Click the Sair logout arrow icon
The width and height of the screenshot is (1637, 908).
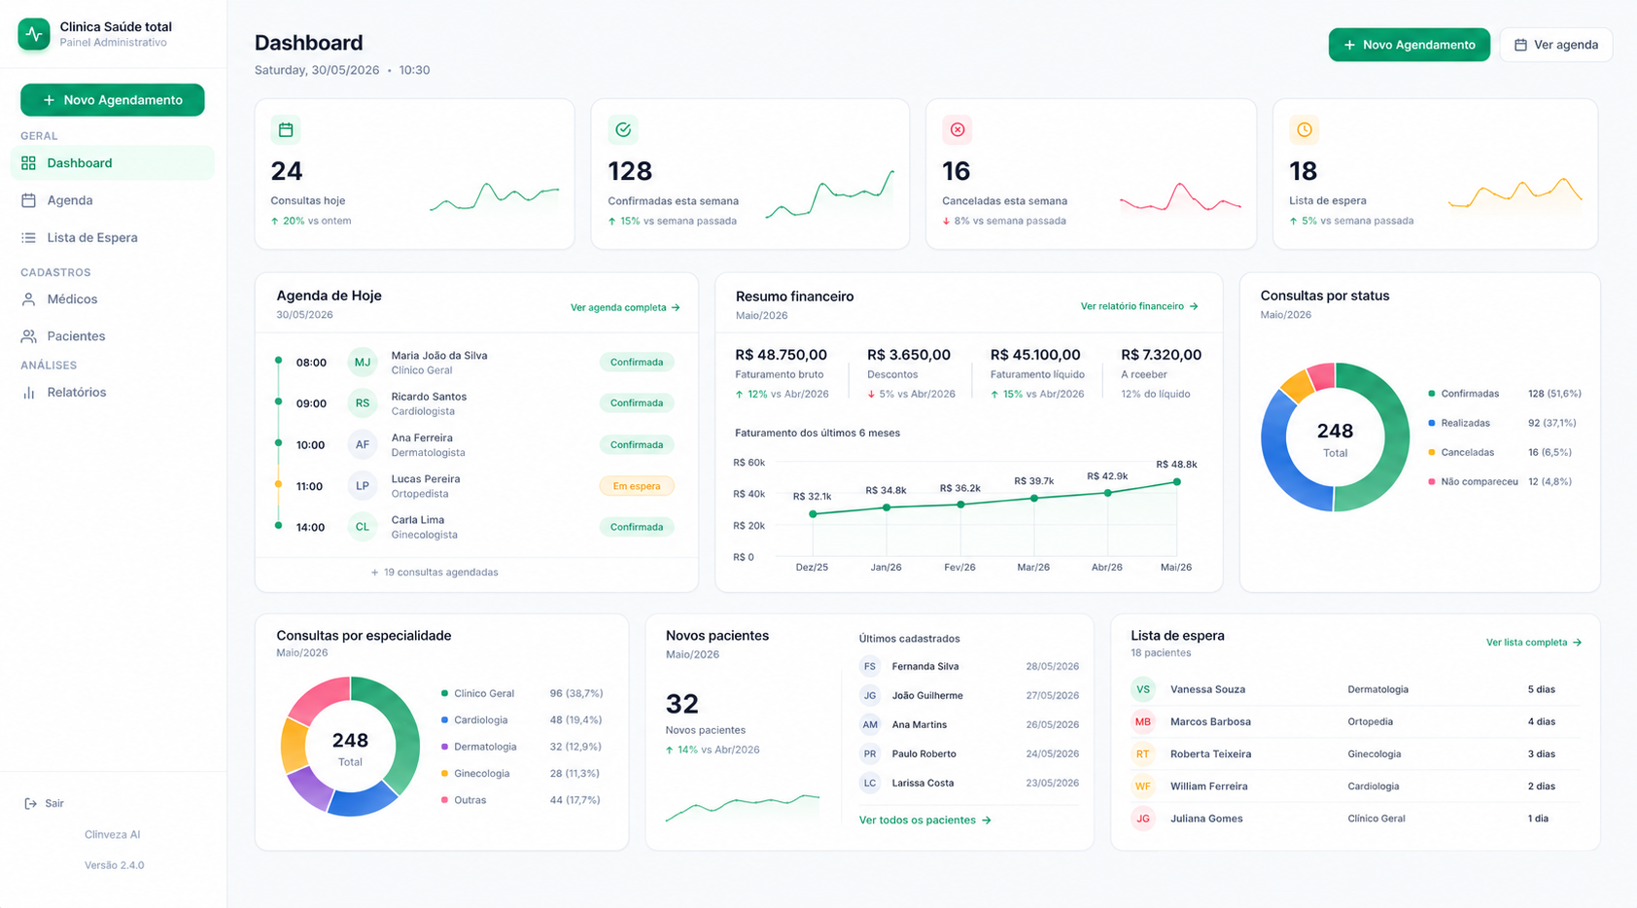click(x=30, y=804)
